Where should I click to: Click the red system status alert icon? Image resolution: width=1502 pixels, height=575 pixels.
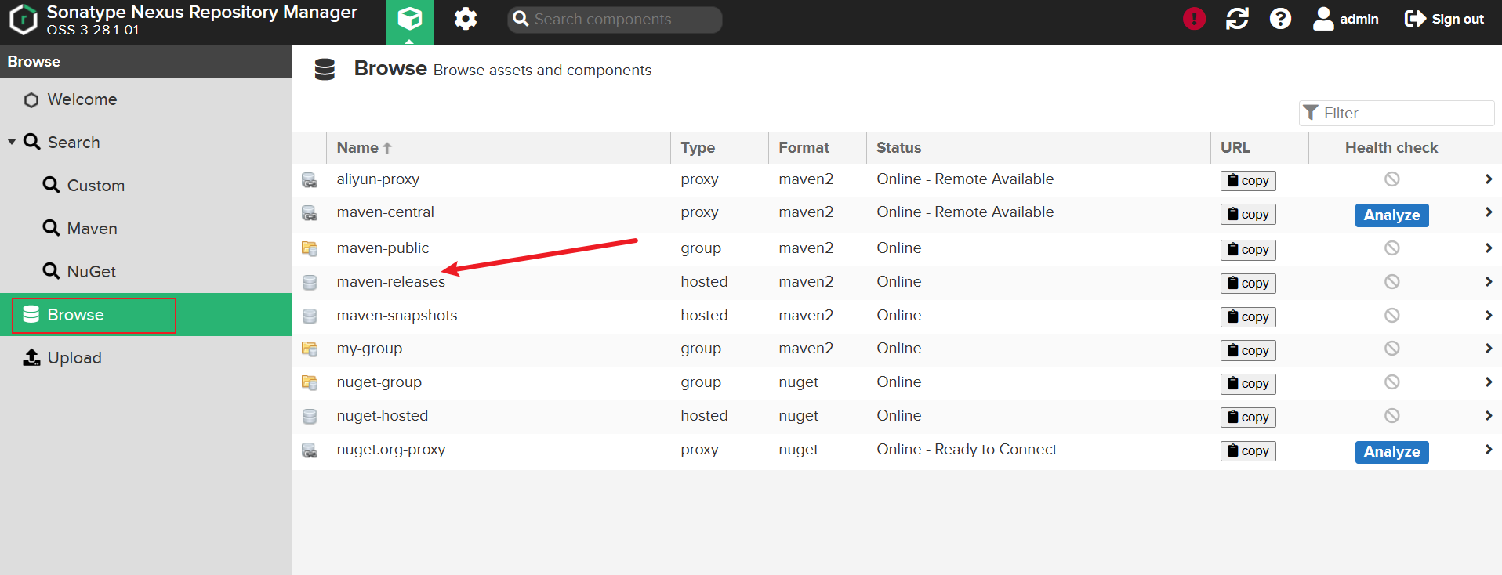pos(1194,19)
